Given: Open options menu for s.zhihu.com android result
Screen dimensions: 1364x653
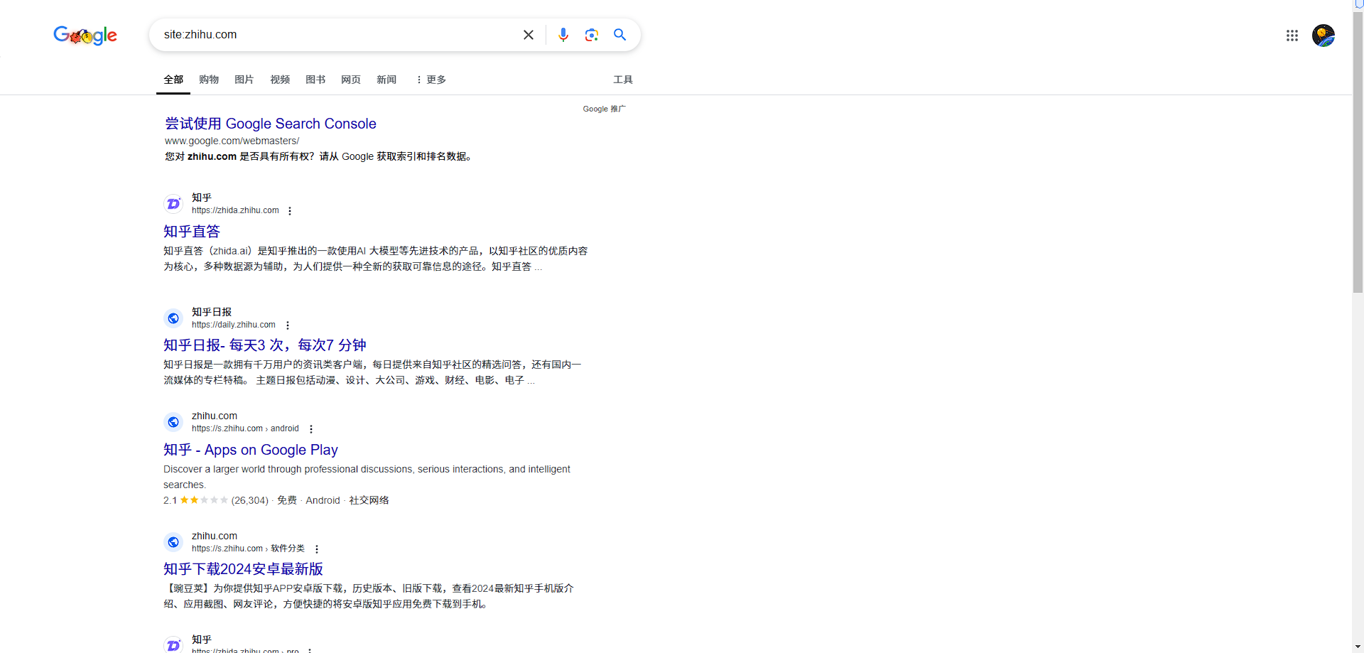Looking at the screenshot, I should [311, 429].
